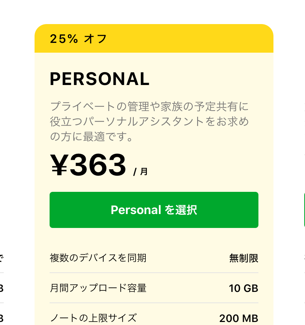Click the 25% text in the banner
This screenshot has width=305, height=325.
(x=63, y=39)
